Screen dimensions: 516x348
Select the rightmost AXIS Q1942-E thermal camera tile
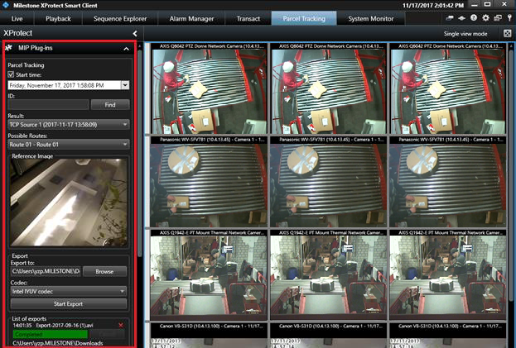click(x=448, y=274)
